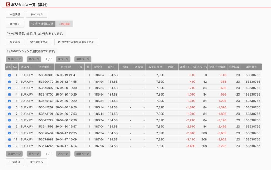The width and height of the screenshot is (271, 170).
Task: Click the 全て選択を外す button
Action: tap(39, 42)
